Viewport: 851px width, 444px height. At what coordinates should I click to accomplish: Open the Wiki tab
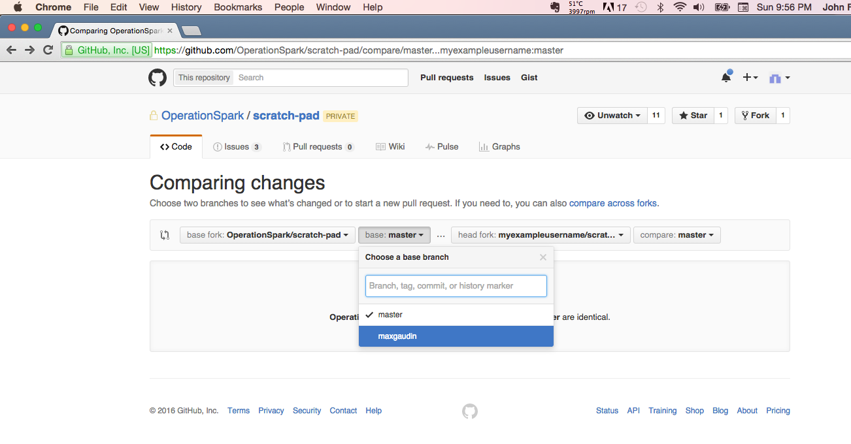[x=390, y=147]
